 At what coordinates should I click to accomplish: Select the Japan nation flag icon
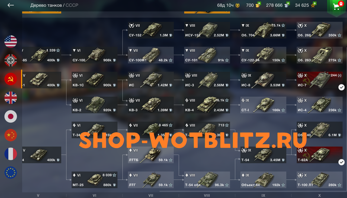[11, 116]
